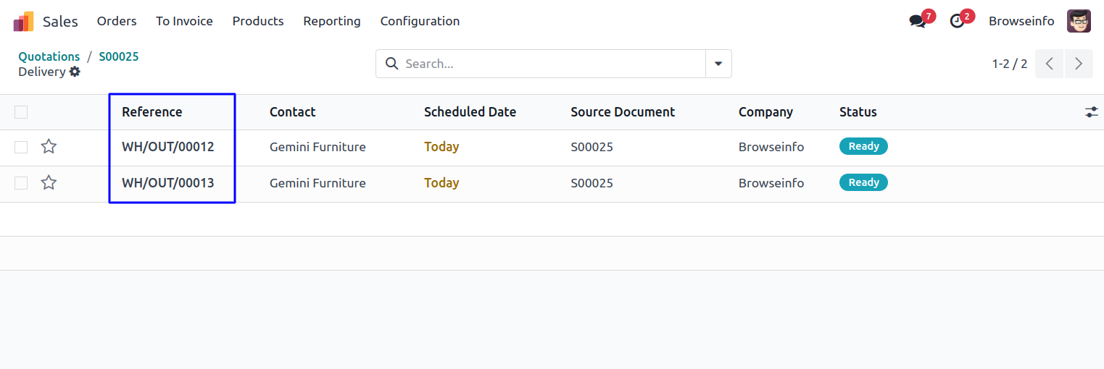
Task: Check the WH/OUT/00013 row checkbox
Action: click(21, 183)
